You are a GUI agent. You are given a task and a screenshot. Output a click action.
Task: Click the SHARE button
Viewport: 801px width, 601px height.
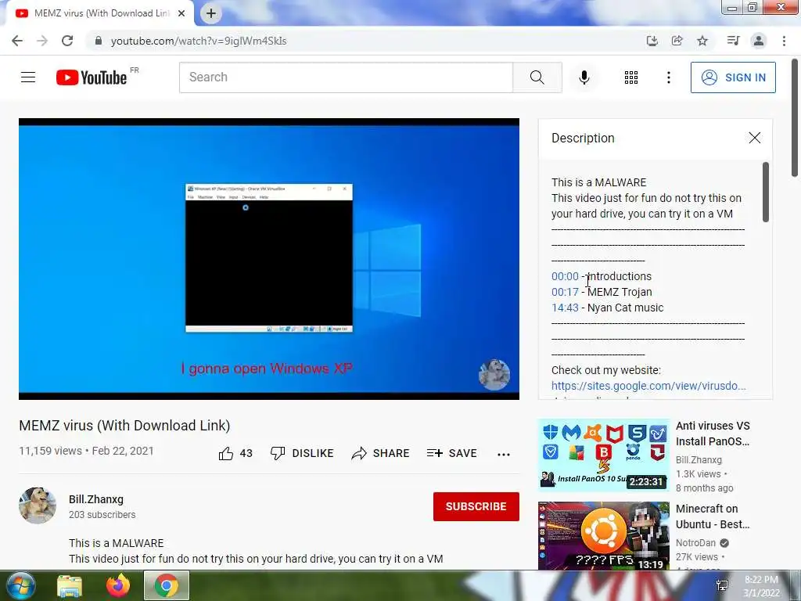click(381, 453)
